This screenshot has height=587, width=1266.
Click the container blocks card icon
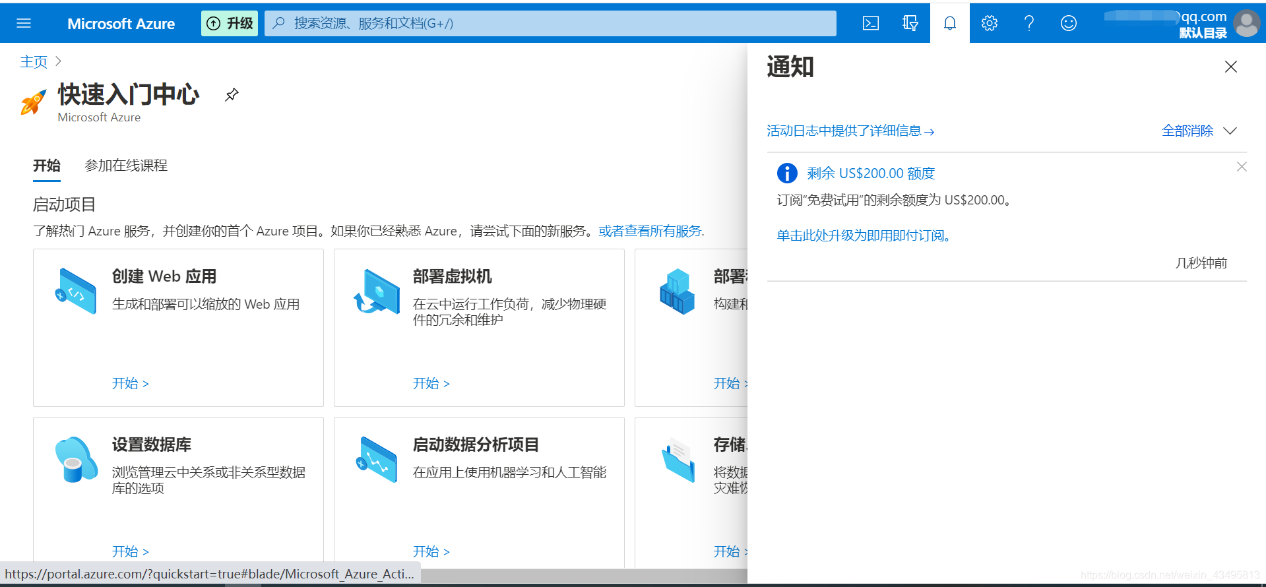pyautogui.click(x=678, y=291)
